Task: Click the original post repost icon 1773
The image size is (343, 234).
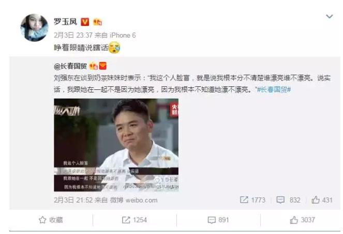Action: (252, 200)
